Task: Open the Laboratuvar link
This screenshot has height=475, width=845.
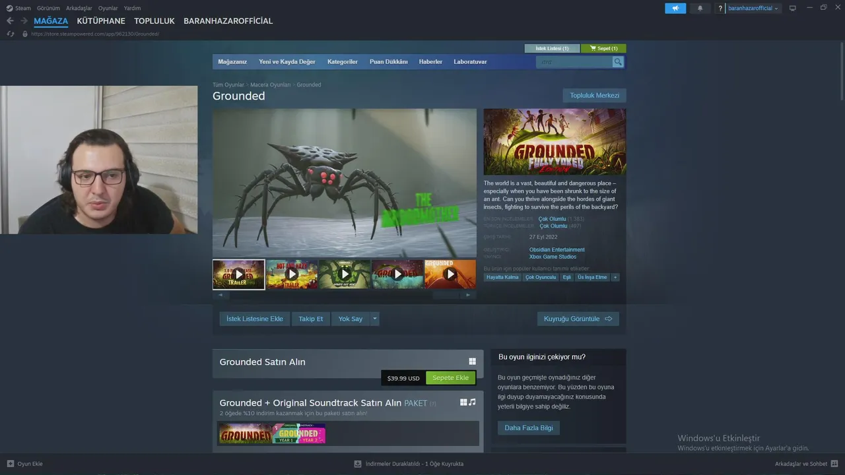Action: pyautogui.click(x=470, y=61)
